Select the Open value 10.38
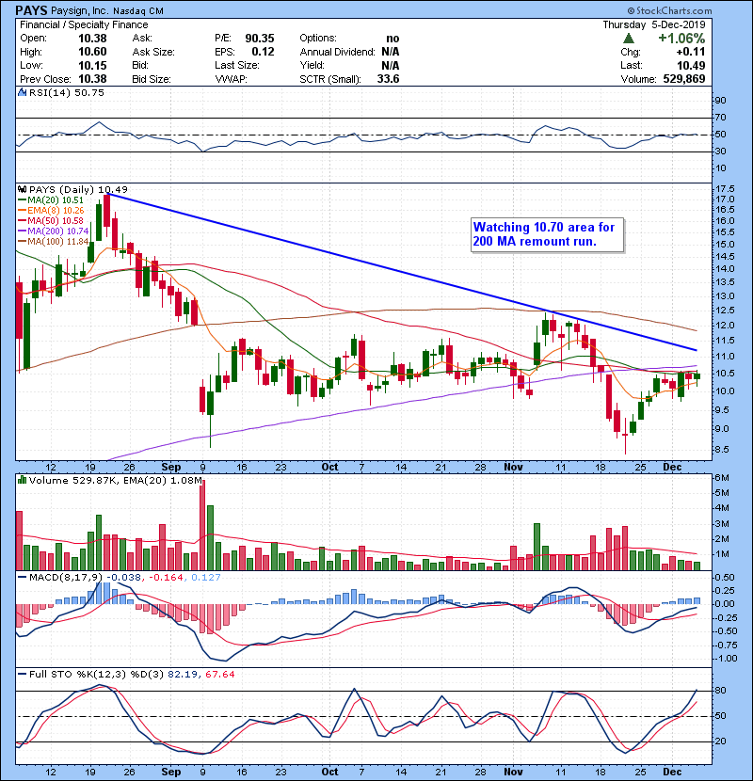The width and height of the screenshot is (753, 781). click(x=92, y=39)
